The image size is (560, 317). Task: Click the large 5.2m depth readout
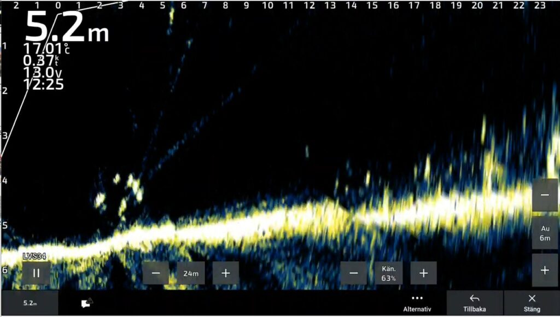pyautogui.click(x=67, y=27)
